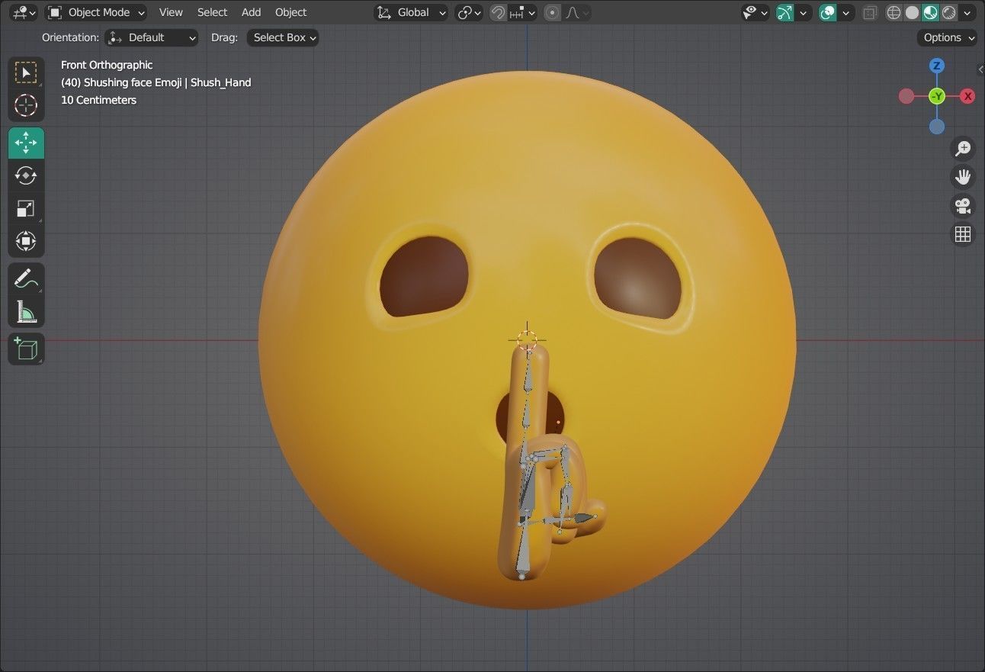This screenshot has height=672, width=985.
Task: Click the negative Z axis gizmo circle
Action: (937, 127)
